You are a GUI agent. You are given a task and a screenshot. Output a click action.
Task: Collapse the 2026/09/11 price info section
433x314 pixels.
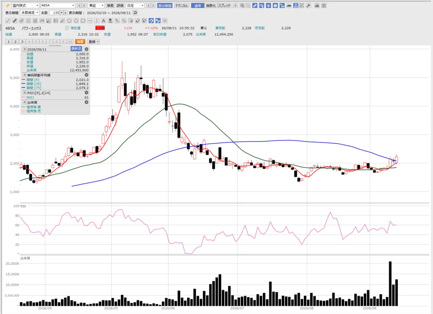pyautogui.click(x=25, y=49)
